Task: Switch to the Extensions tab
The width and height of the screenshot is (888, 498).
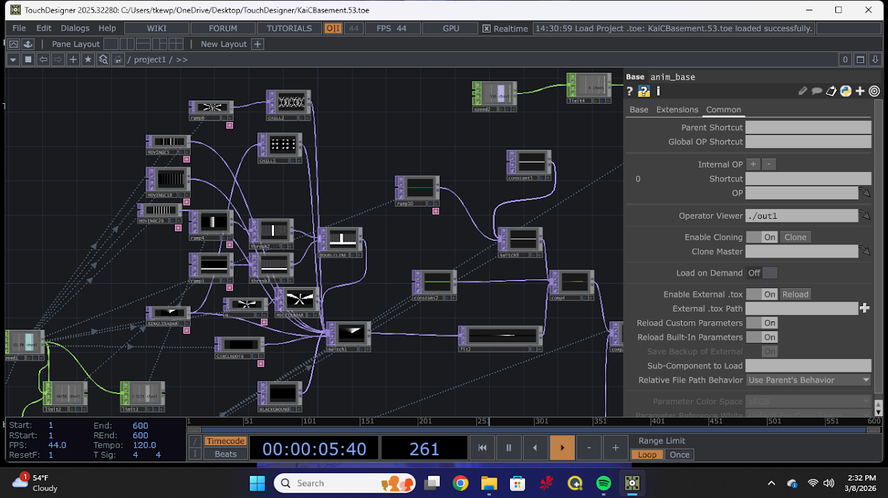Action: pyautogui.click(x=677, y=109)
